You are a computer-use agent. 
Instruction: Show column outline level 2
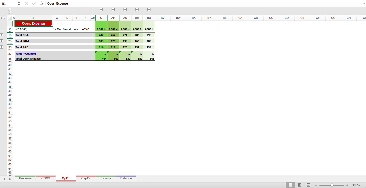[x=10, y=12]
